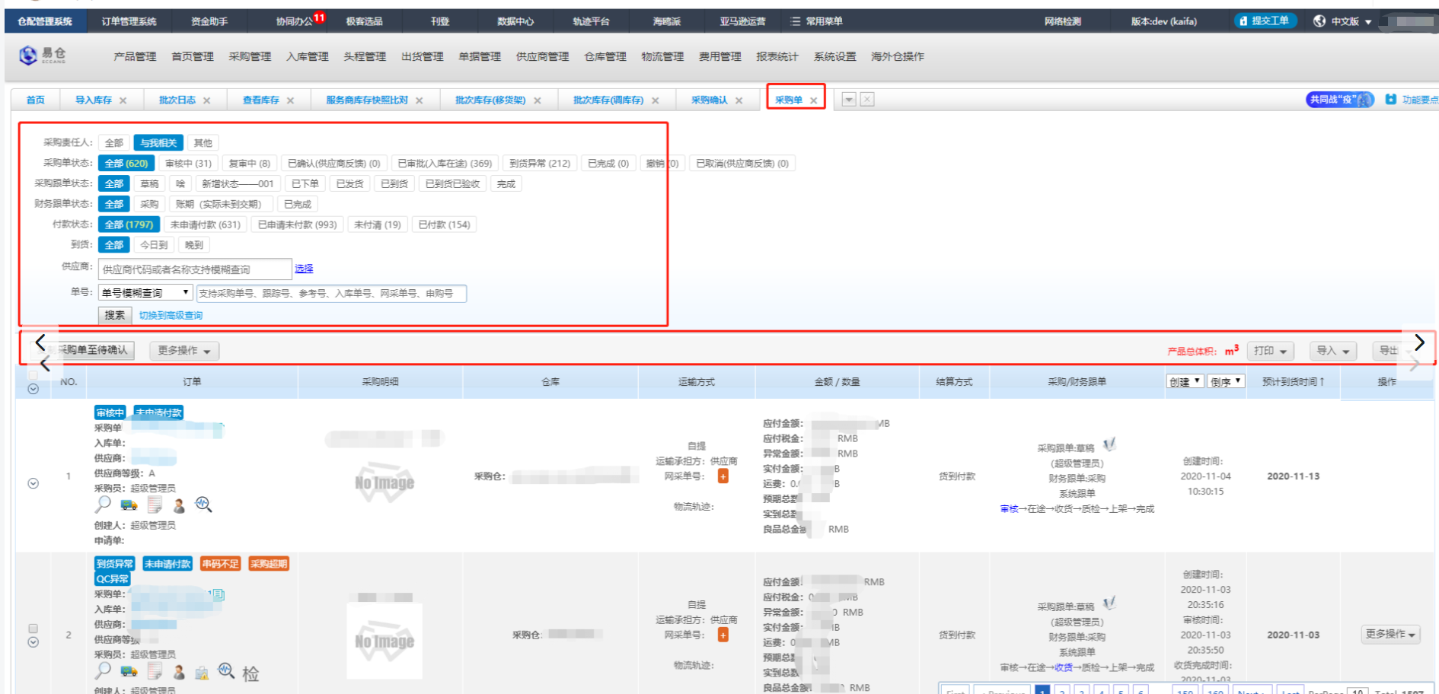The height and width of the screenshot is (694, 1439).
Task: Expand the collapse chevron on order row 1
Action: 34,484
